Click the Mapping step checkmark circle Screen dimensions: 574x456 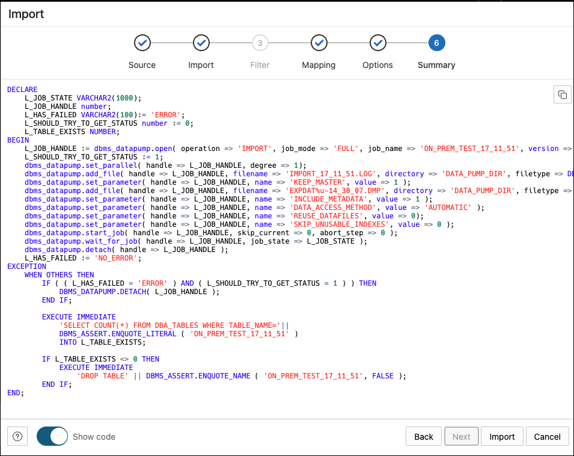click(x=319, y=43)
